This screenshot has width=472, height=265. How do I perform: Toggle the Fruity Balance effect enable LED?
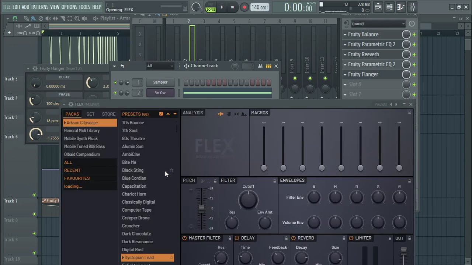click(x=414, y=35)
